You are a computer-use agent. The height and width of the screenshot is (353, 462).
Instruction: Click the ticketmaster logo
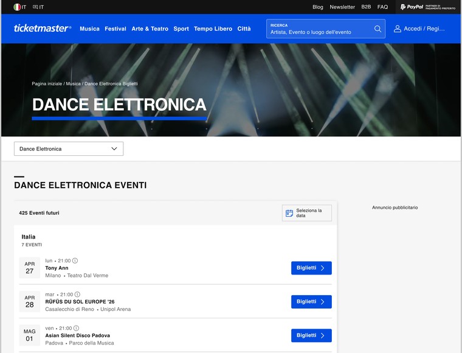(x=43, y=29)
